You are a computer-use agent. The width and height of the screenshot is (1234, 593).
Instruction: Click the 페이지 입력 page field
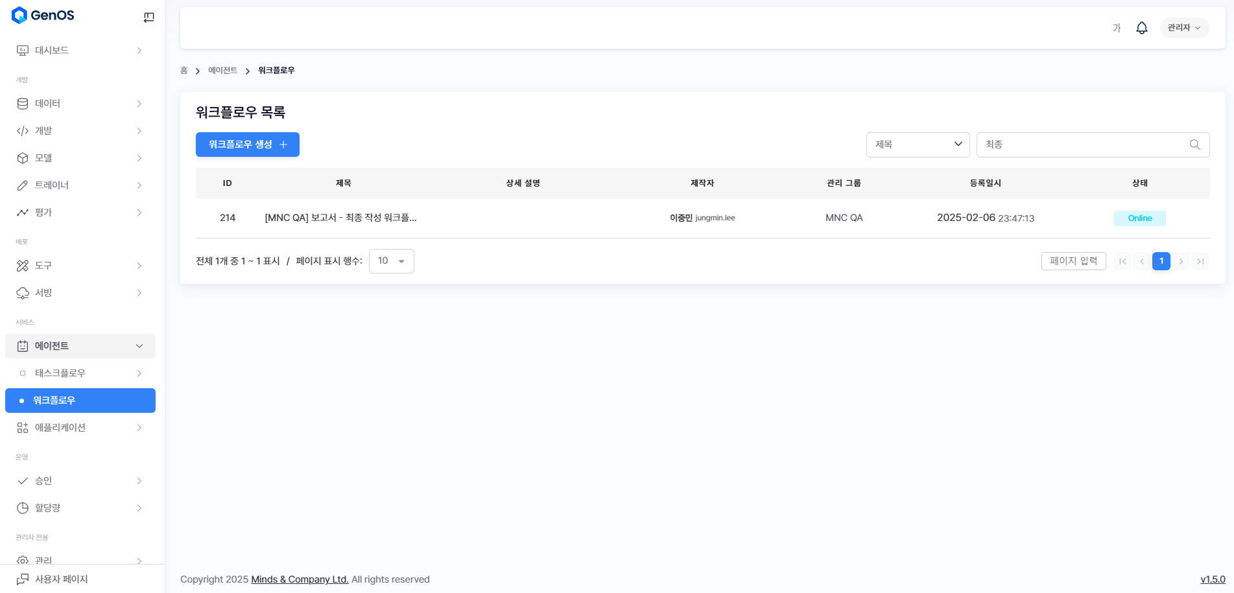[x=1073, y=261]
